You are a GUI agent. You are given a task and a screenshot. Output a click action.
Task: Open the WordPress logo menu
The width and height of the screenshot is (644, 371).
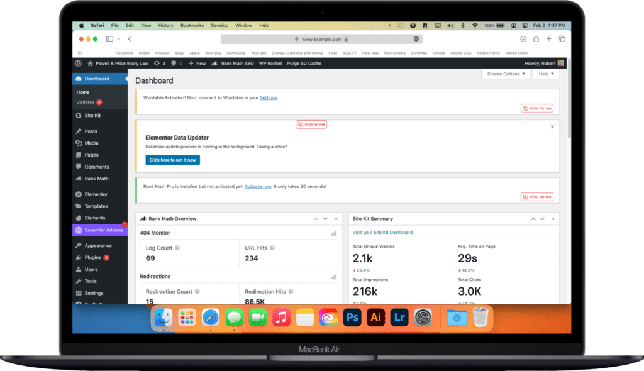pos(79,64)
